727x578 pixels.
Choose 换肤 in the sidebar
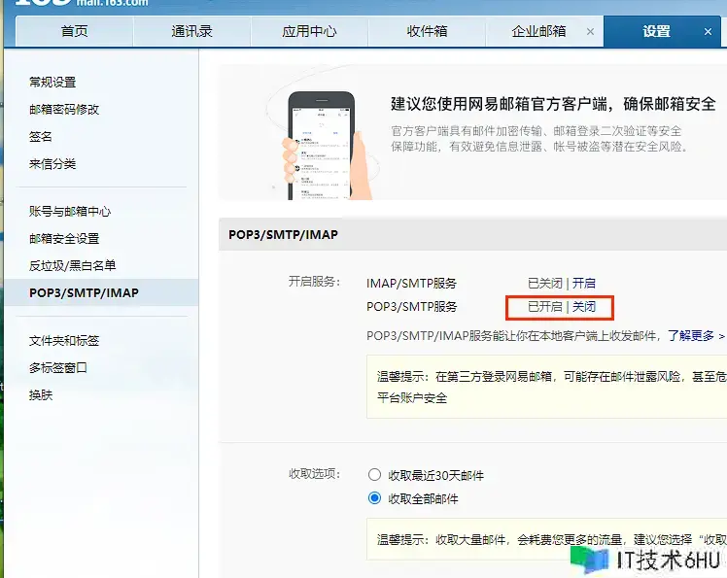click(41, 395)
